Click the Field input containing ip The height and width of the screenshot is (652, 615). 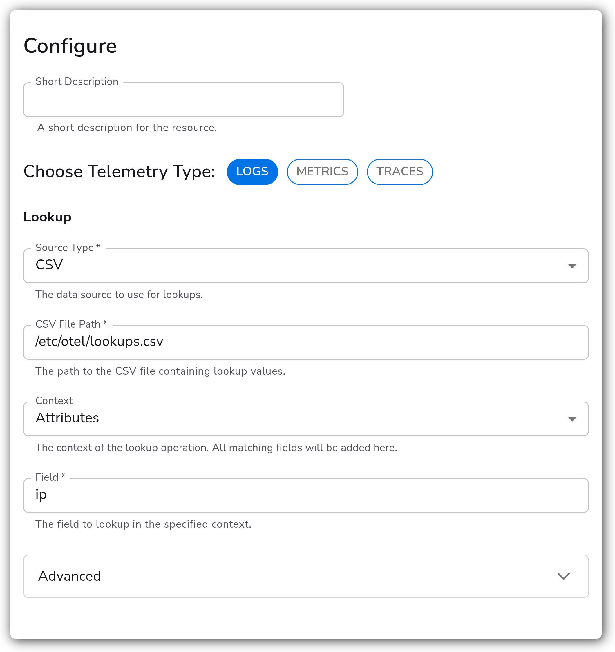306,495
